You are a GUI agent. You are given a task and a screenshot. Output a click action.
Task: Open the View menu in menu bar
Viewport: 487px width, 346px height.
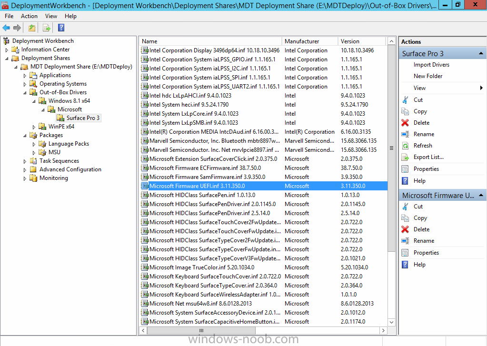(51, 16)
